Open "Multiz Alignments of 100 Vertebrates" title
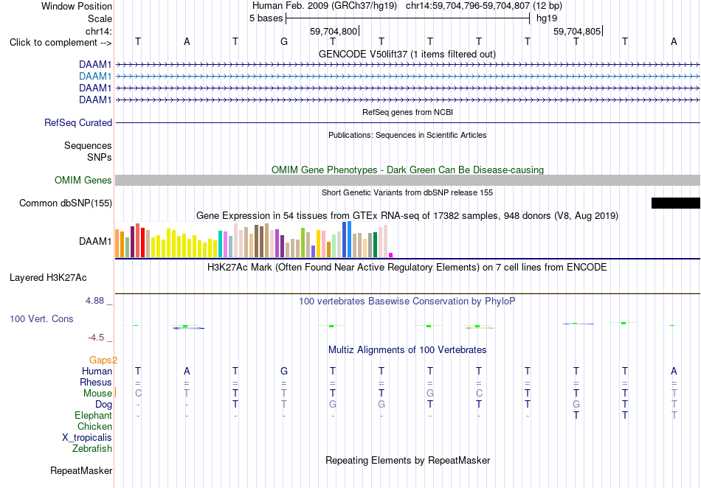 tap(407, 349)
